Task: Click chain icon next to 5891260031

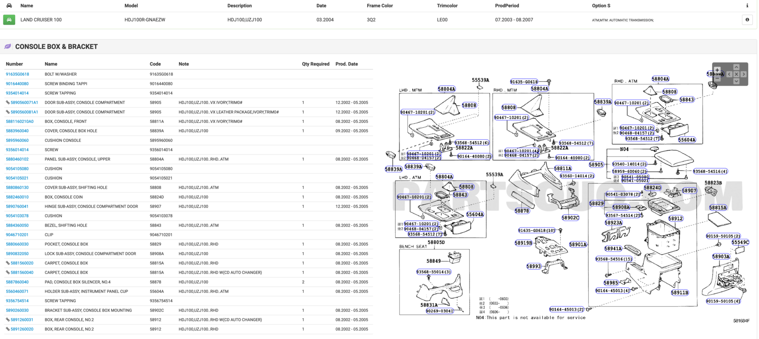Action: tap(8, 320)
